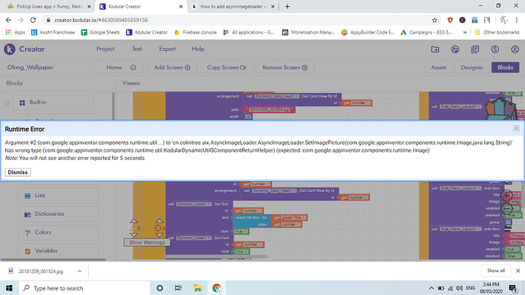Open the Export menu

(167, 49)
